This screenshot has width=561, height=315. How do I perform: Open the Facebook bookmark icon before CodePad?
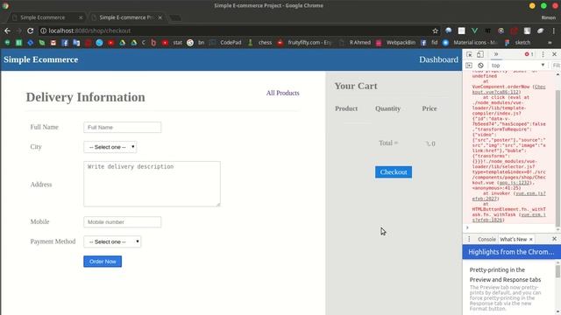click(65, 43)
